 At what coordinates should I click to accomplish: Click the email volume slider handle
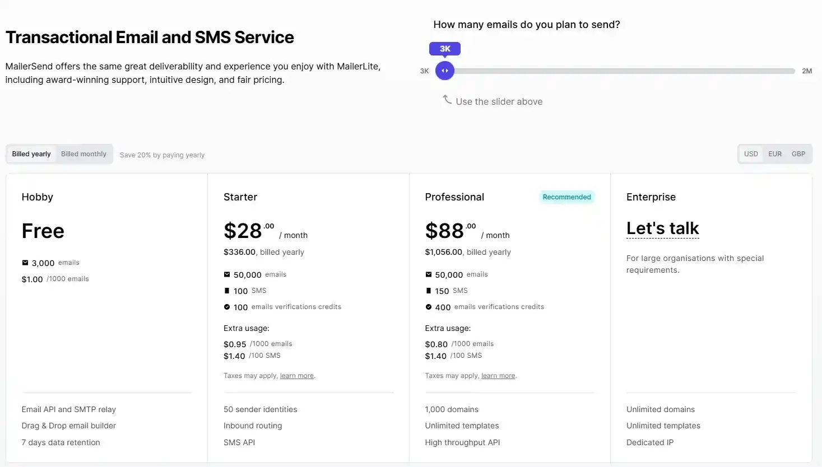(444, 71)
